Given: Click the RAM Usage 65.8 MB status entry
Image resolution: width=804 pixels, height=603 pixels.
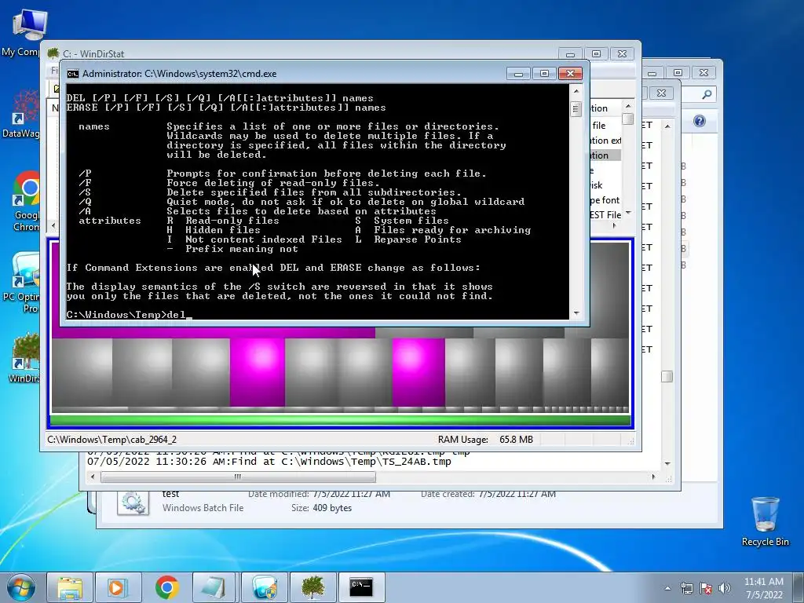Looking at the screenshot, I should (485, 440).
